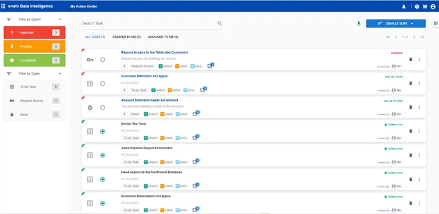Uncheck Customer Description has typos circle
439x214 pixels.
[x=103, y=203]
